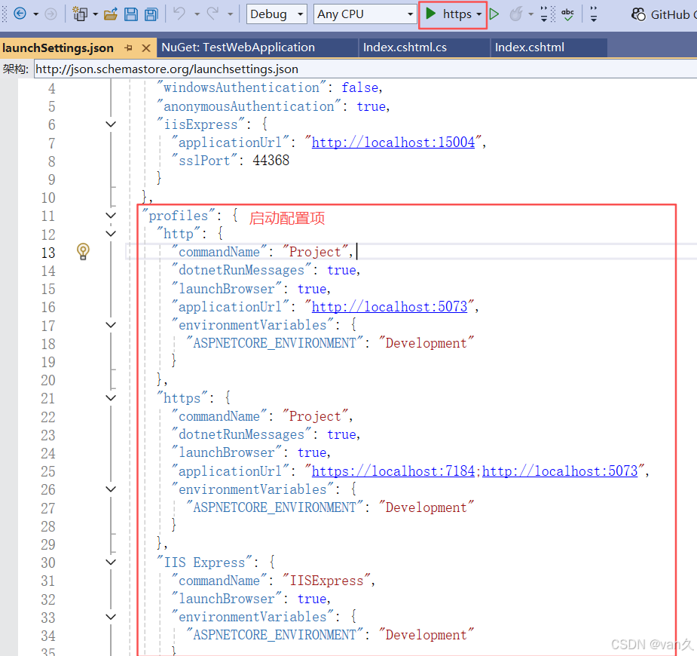
Task: Click the navigate backward arrow icon
Action: [x=20, y=14]
